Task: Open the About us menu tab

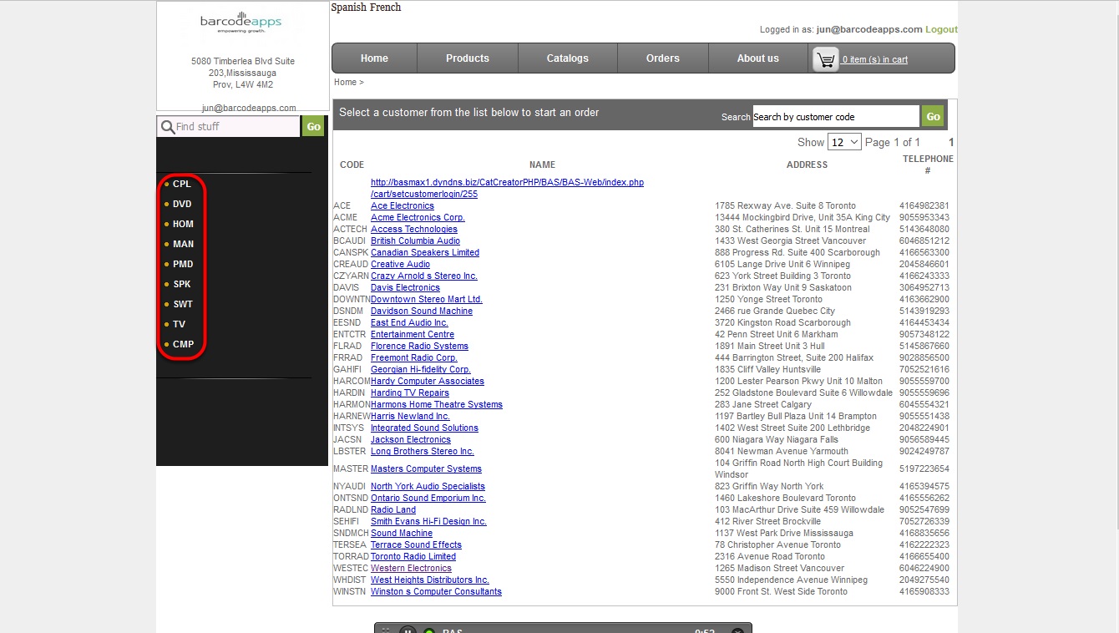Action: point(758,58)
